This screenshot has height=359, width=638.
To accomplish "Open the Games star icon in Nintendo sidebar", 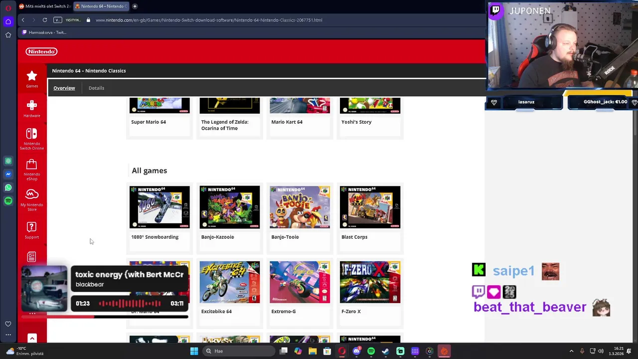I will pyautogui.click(x=32, y=79).
